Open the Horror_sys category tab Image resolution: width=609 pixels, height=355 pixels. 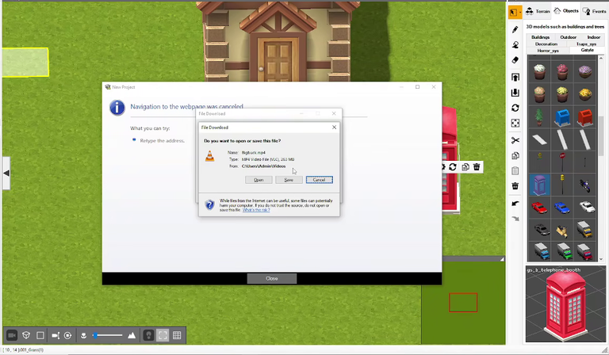[548, 51]
